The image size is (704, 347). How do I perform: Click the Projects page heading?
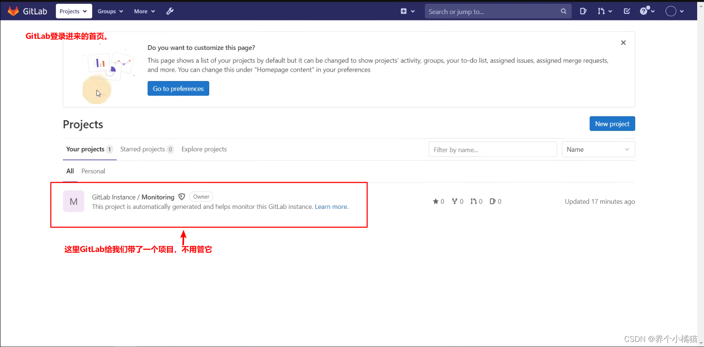(83, 124)
